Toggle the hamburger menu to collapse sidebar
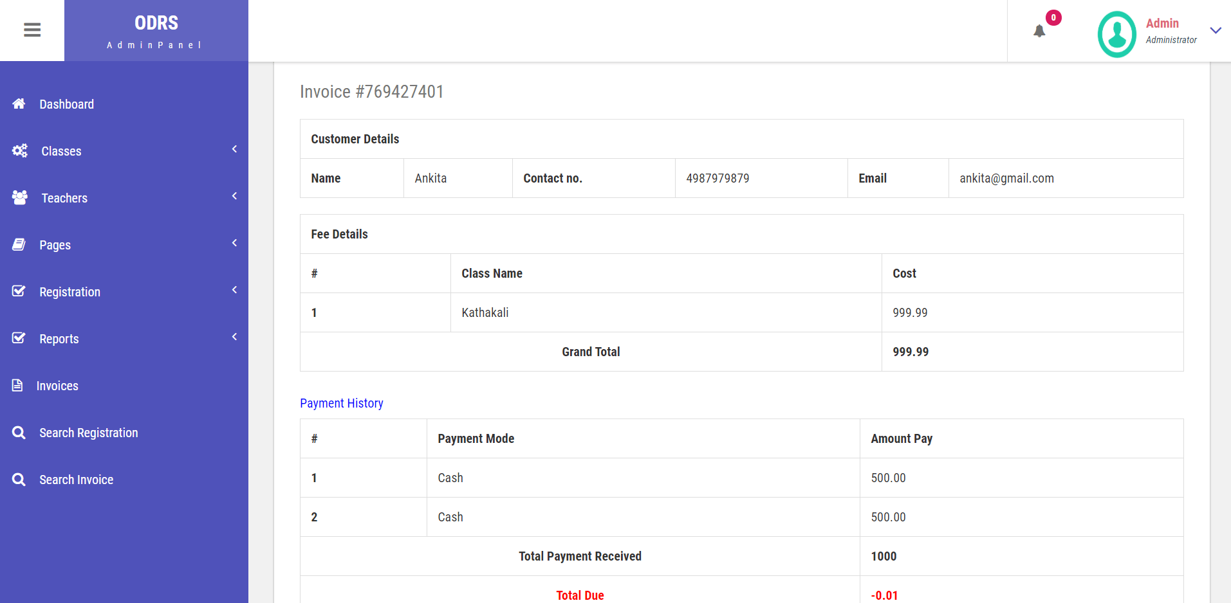Viewport: 1231px width, 603px height. pos(32,30)
